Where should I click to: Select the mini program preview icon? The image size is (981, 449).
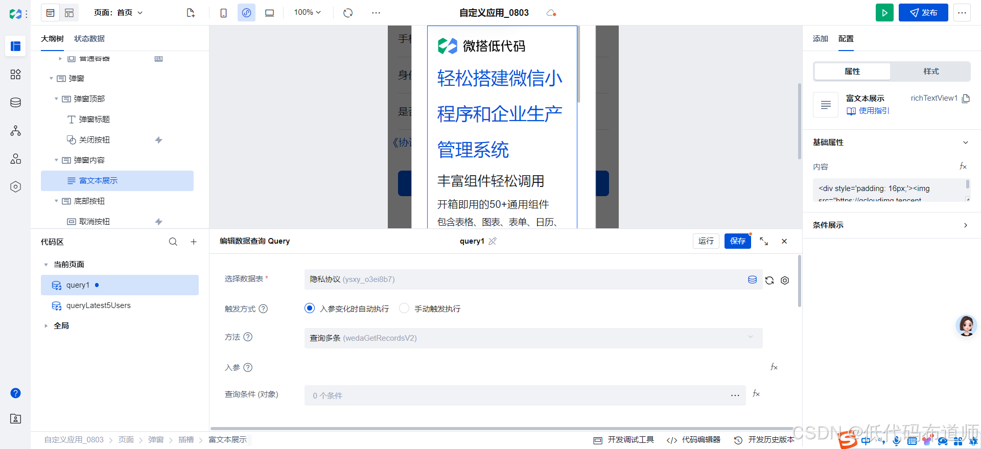pos(246,13)
